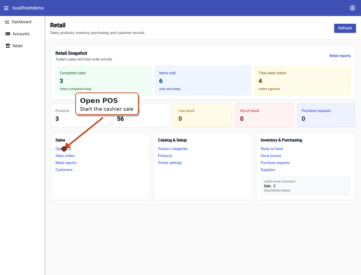Open Purchase requests link under Inventory
361x275 pixels.
(x=275, y=163)
